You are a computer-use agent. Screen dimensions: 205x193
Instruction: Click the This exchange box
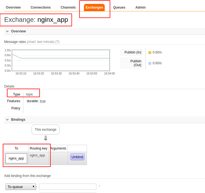coord(45,130)
